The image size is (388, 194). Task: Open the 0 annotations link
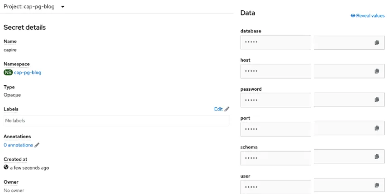click(x=18, y=145)
